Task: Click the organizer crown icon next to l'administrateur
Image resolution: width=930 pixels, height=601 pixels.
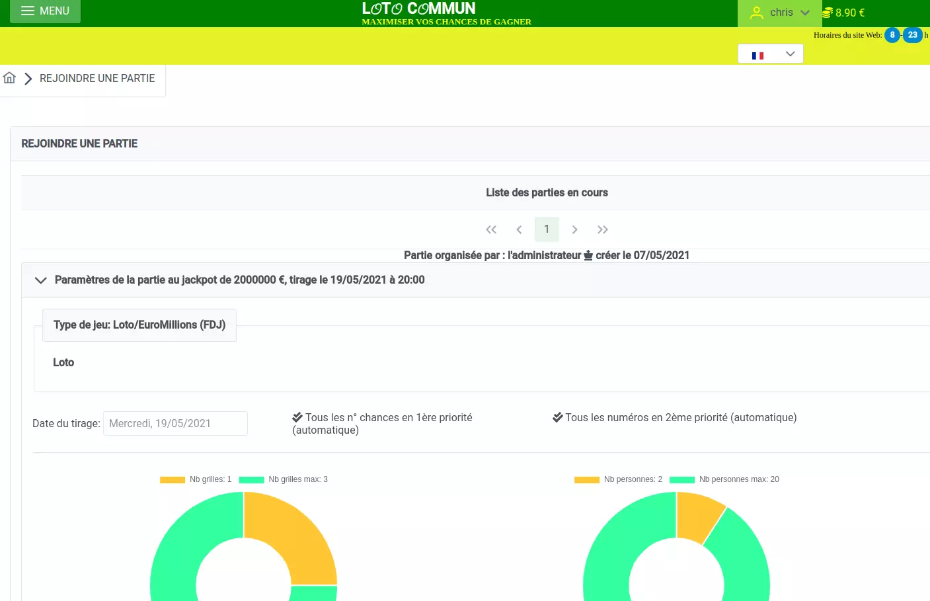Action: [x=588, y=255]
